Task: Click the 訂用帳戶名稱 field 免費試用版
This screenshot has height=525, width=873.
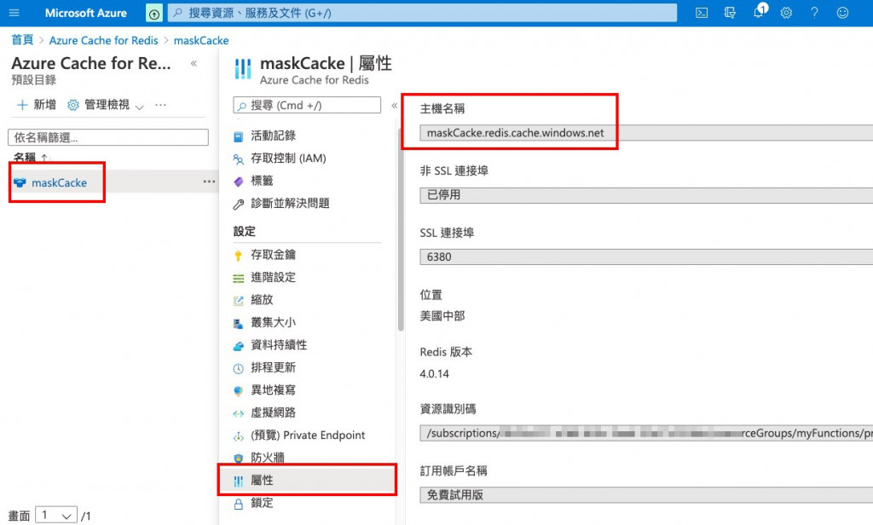Action: (646, 495)
